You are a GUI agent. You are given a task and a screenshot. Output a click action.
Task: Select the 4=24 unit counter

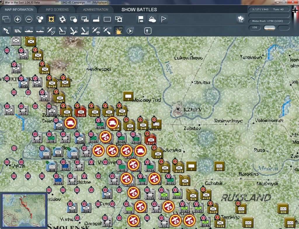click(23, 54)
